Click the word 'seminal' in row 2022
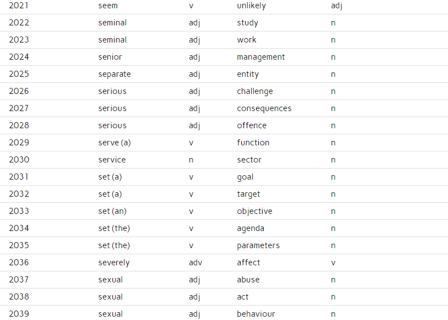 pyautogui.click(x=112, y=23)
